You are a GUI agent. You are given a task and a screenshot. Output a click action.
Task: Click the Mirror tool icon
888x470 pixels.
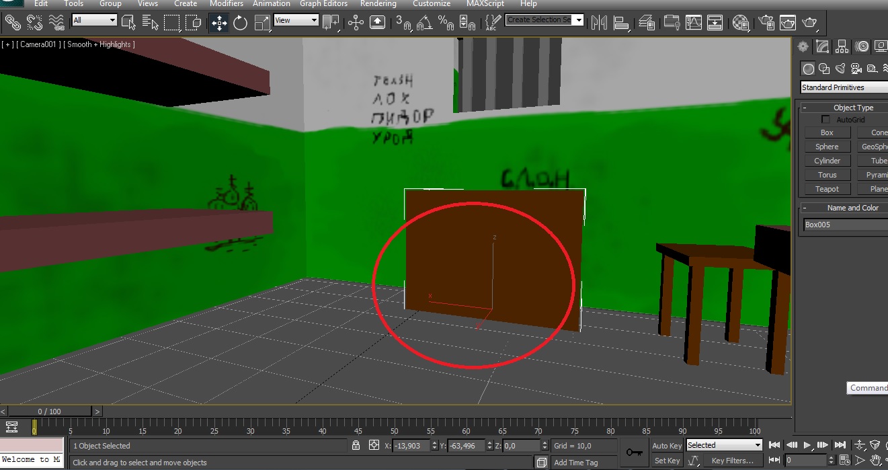(599, 23)
